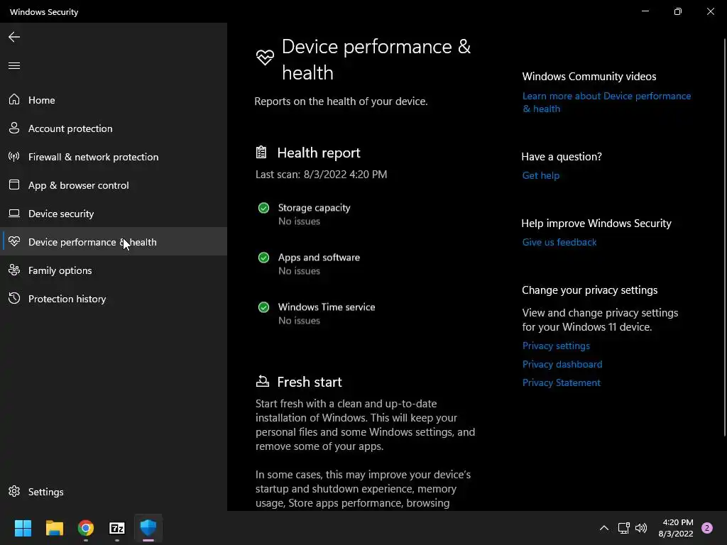
Task: Open the Privacy settings link
Action: point(556,346)
